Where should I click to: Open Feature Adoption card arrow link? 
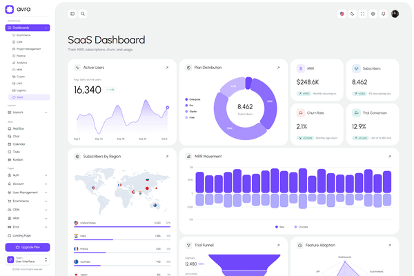click(x=389, y=245)
